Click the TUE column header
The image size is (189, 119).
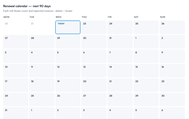point(32,17)
